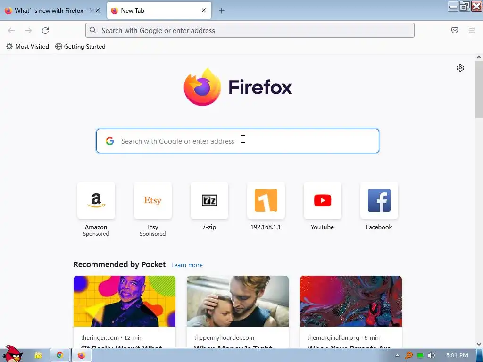
Task: Restore down the Firefox window
Action: pos(465,6)
